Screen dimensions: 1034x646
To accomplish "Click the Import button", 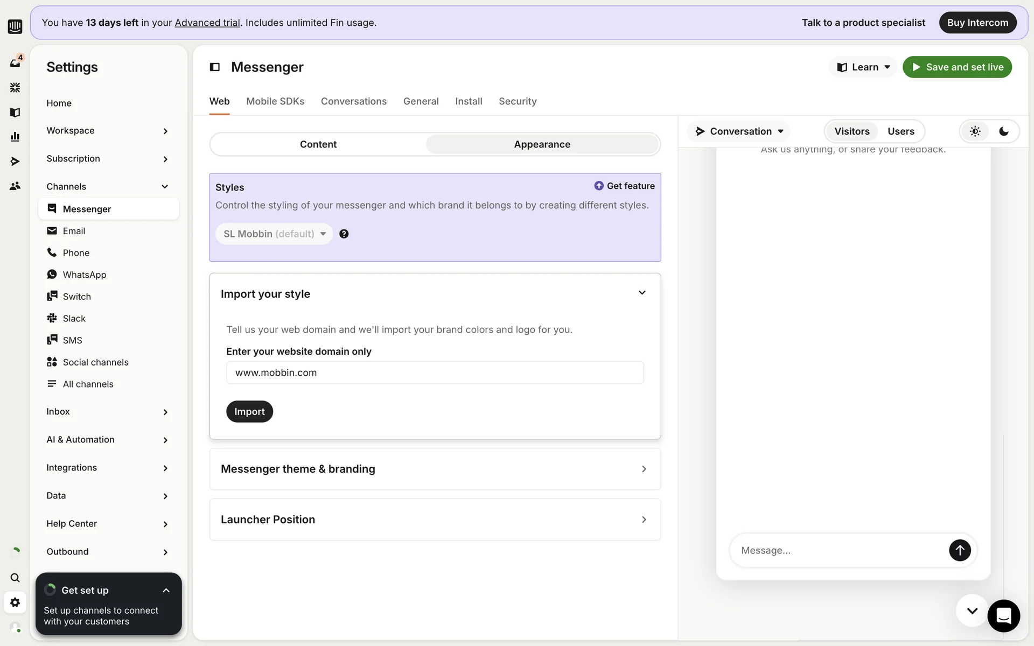I will [249, 412].
